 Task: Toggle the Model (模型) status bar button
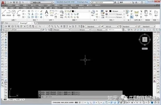pos(76,102)
